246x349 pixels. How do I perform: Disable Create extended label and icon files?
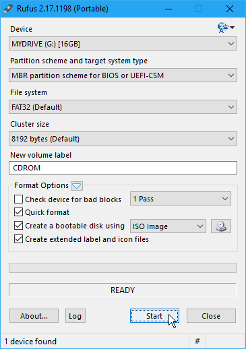click(x=18, y=239)
